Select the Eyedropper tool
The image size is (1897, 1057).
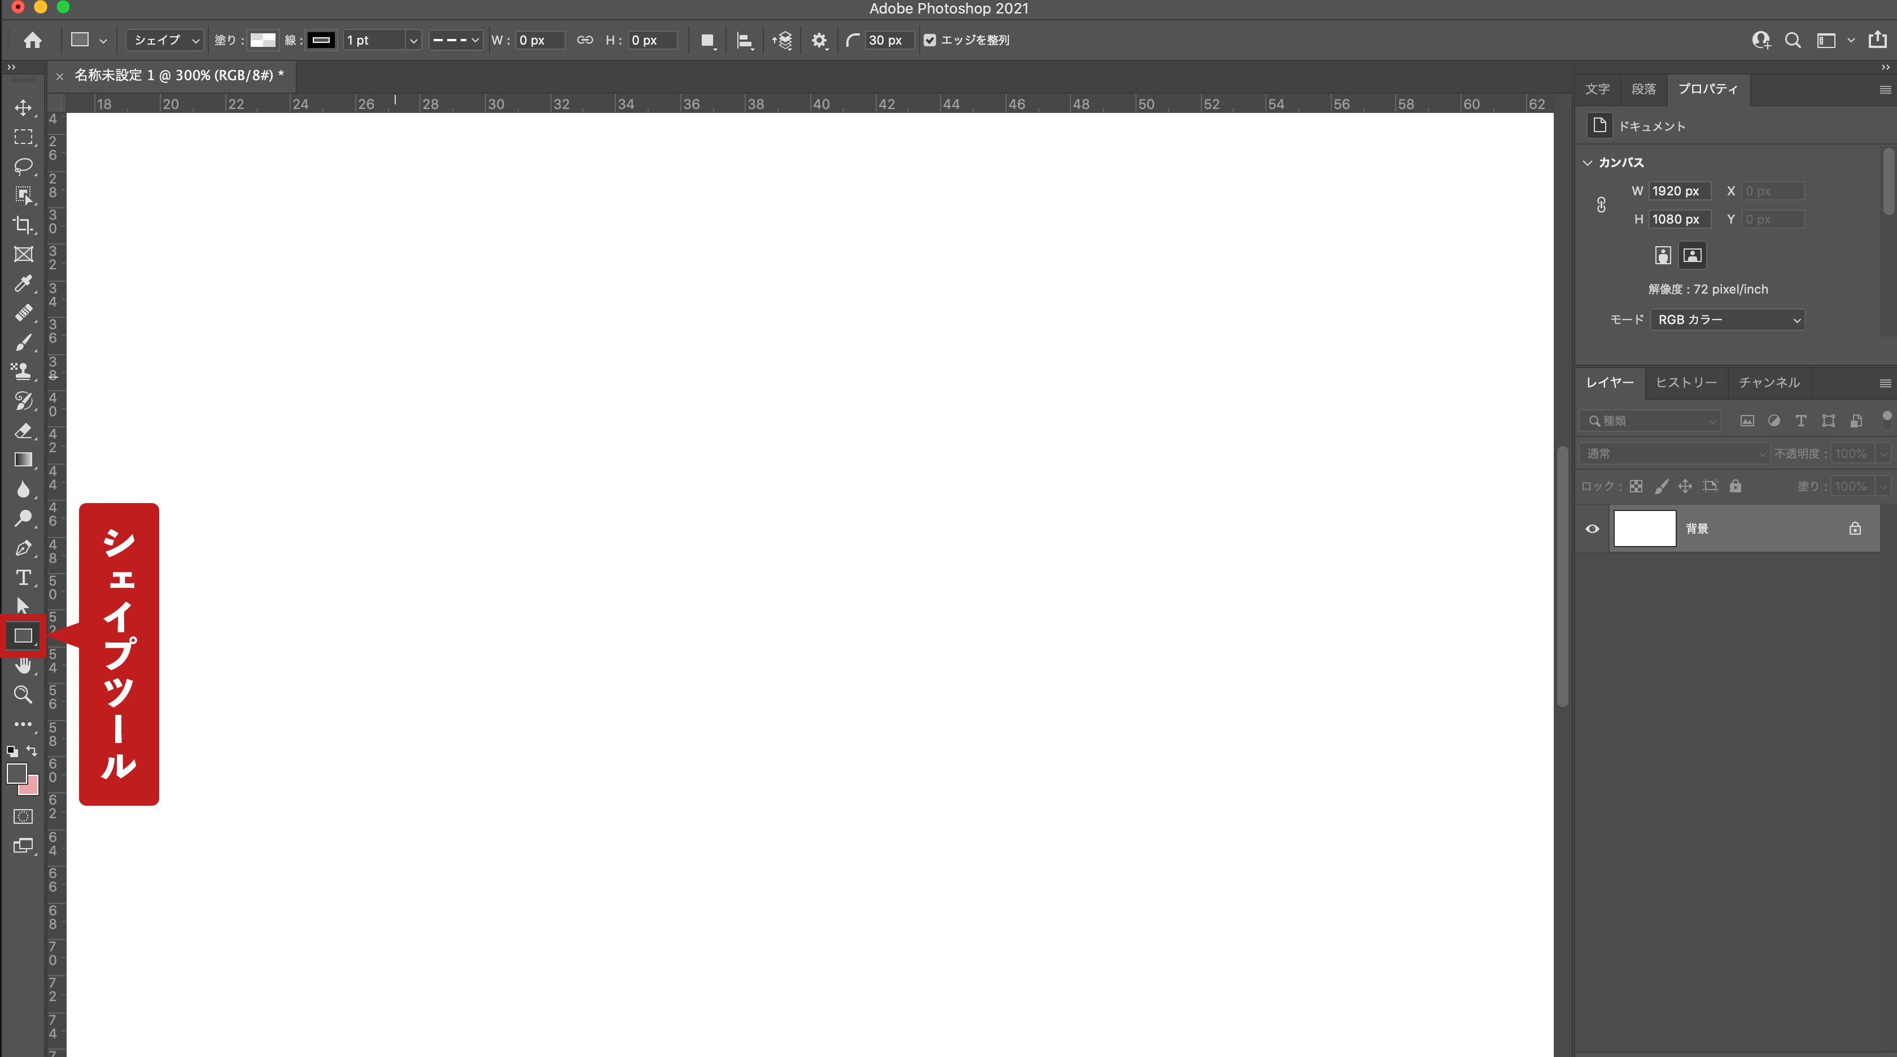23,283
